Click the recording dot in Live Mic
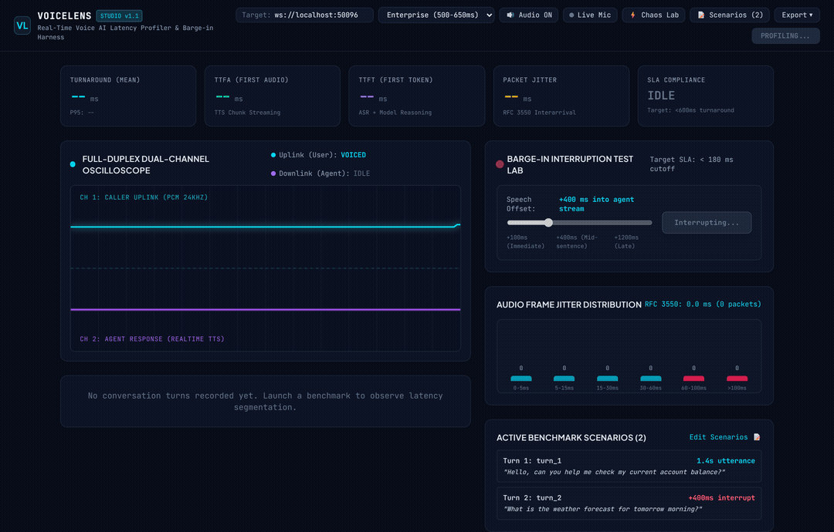The image size is (834, 532). 571,15
